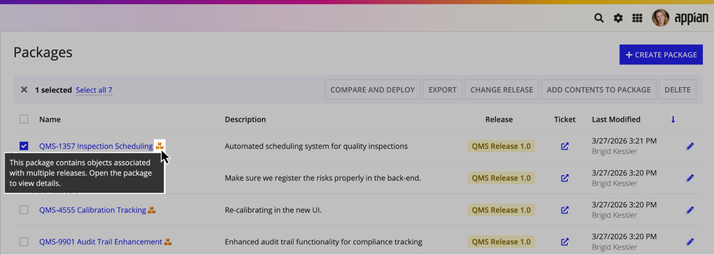Sort by the Description column header
Screen dimensions: 714x255
coord(245,119)
